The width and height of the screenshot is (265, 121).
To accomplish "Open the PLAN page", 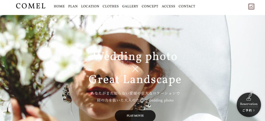I will point(73,6).
